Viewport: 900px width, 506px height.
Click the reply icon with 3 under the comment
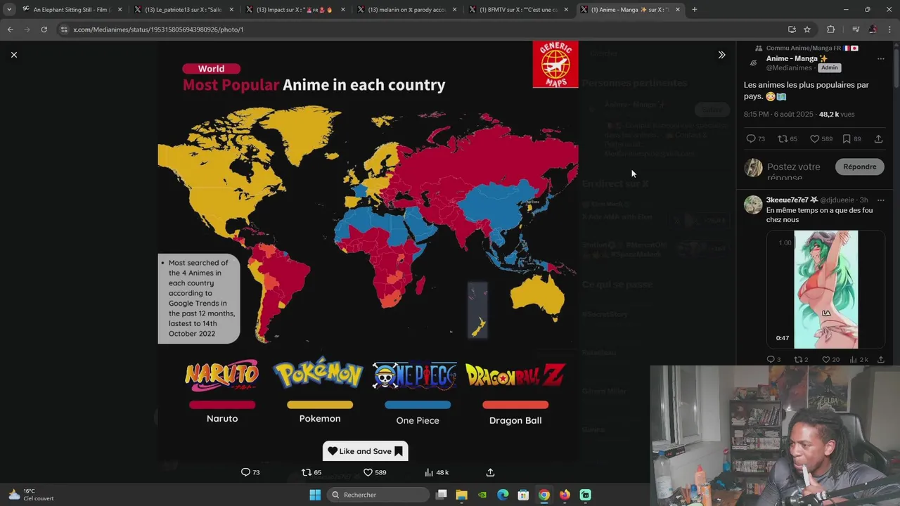770,359
